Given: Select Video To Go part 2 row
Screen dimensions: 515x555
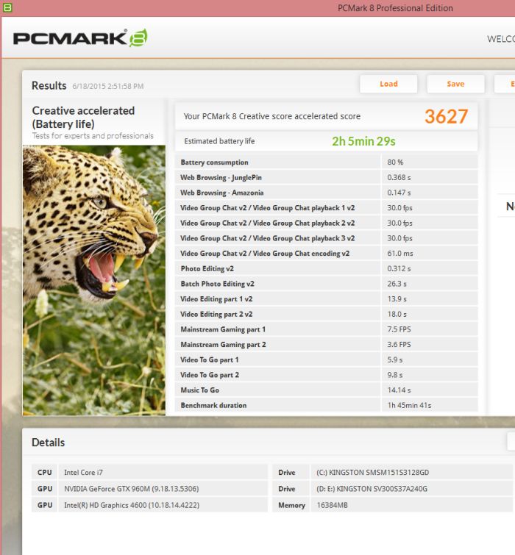Looking at the screenshot, I should (326, 375).
